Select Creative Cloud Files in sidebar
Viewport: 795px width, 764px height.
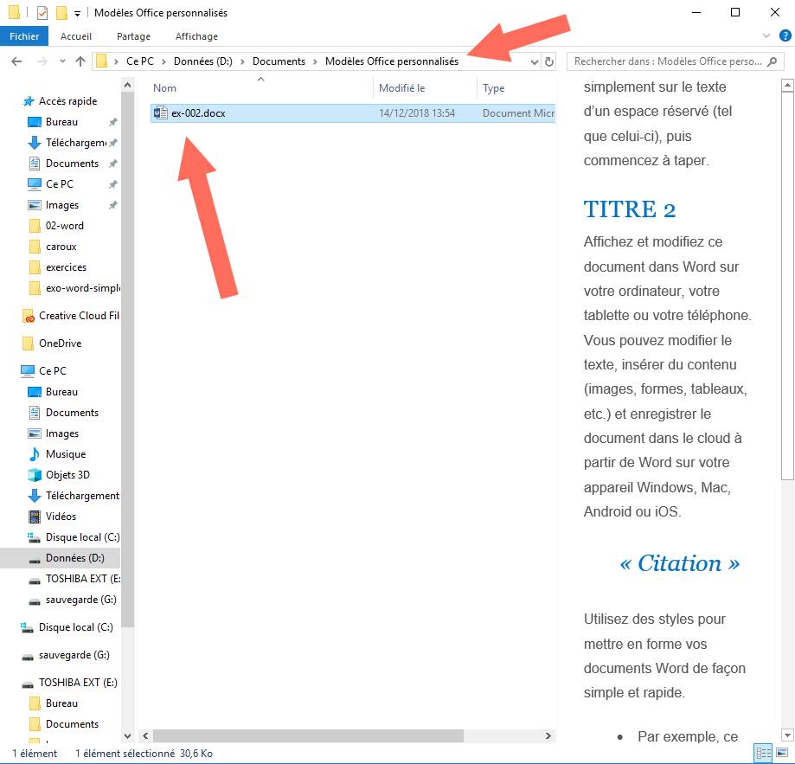pyautogui.click(x=78, y=316)
